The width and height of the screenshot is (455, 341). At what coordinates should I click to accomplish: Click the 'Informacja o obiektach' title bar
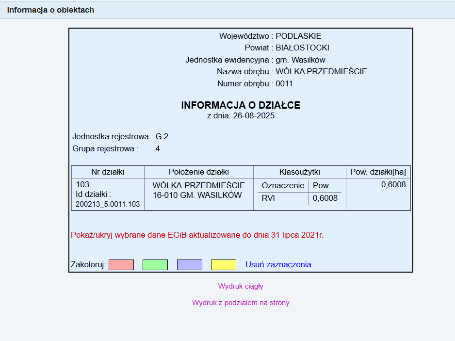click(x=50, y=10)
